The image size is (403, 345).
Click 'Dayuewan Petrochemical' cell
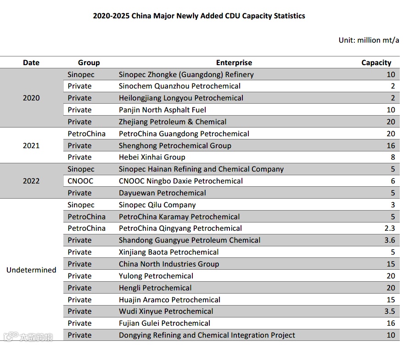coord(162,193)
